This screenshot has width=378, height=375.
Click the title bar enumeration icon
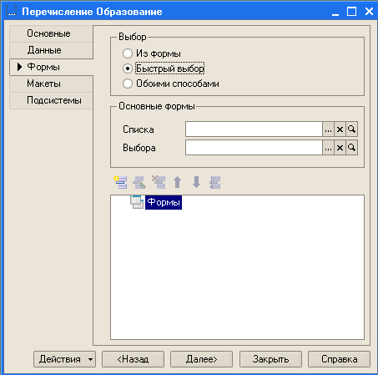[12, 11]
